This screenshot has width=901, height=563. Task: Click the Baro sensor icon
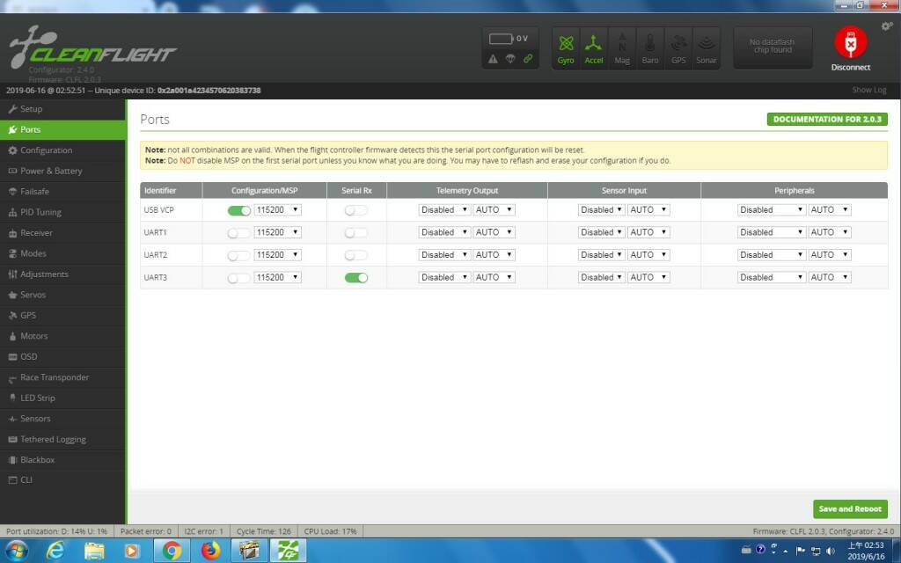coord(650,49)
